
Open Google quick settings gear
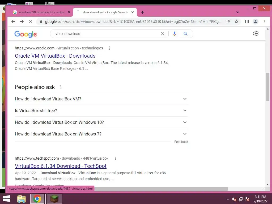[x=256, y=33]
